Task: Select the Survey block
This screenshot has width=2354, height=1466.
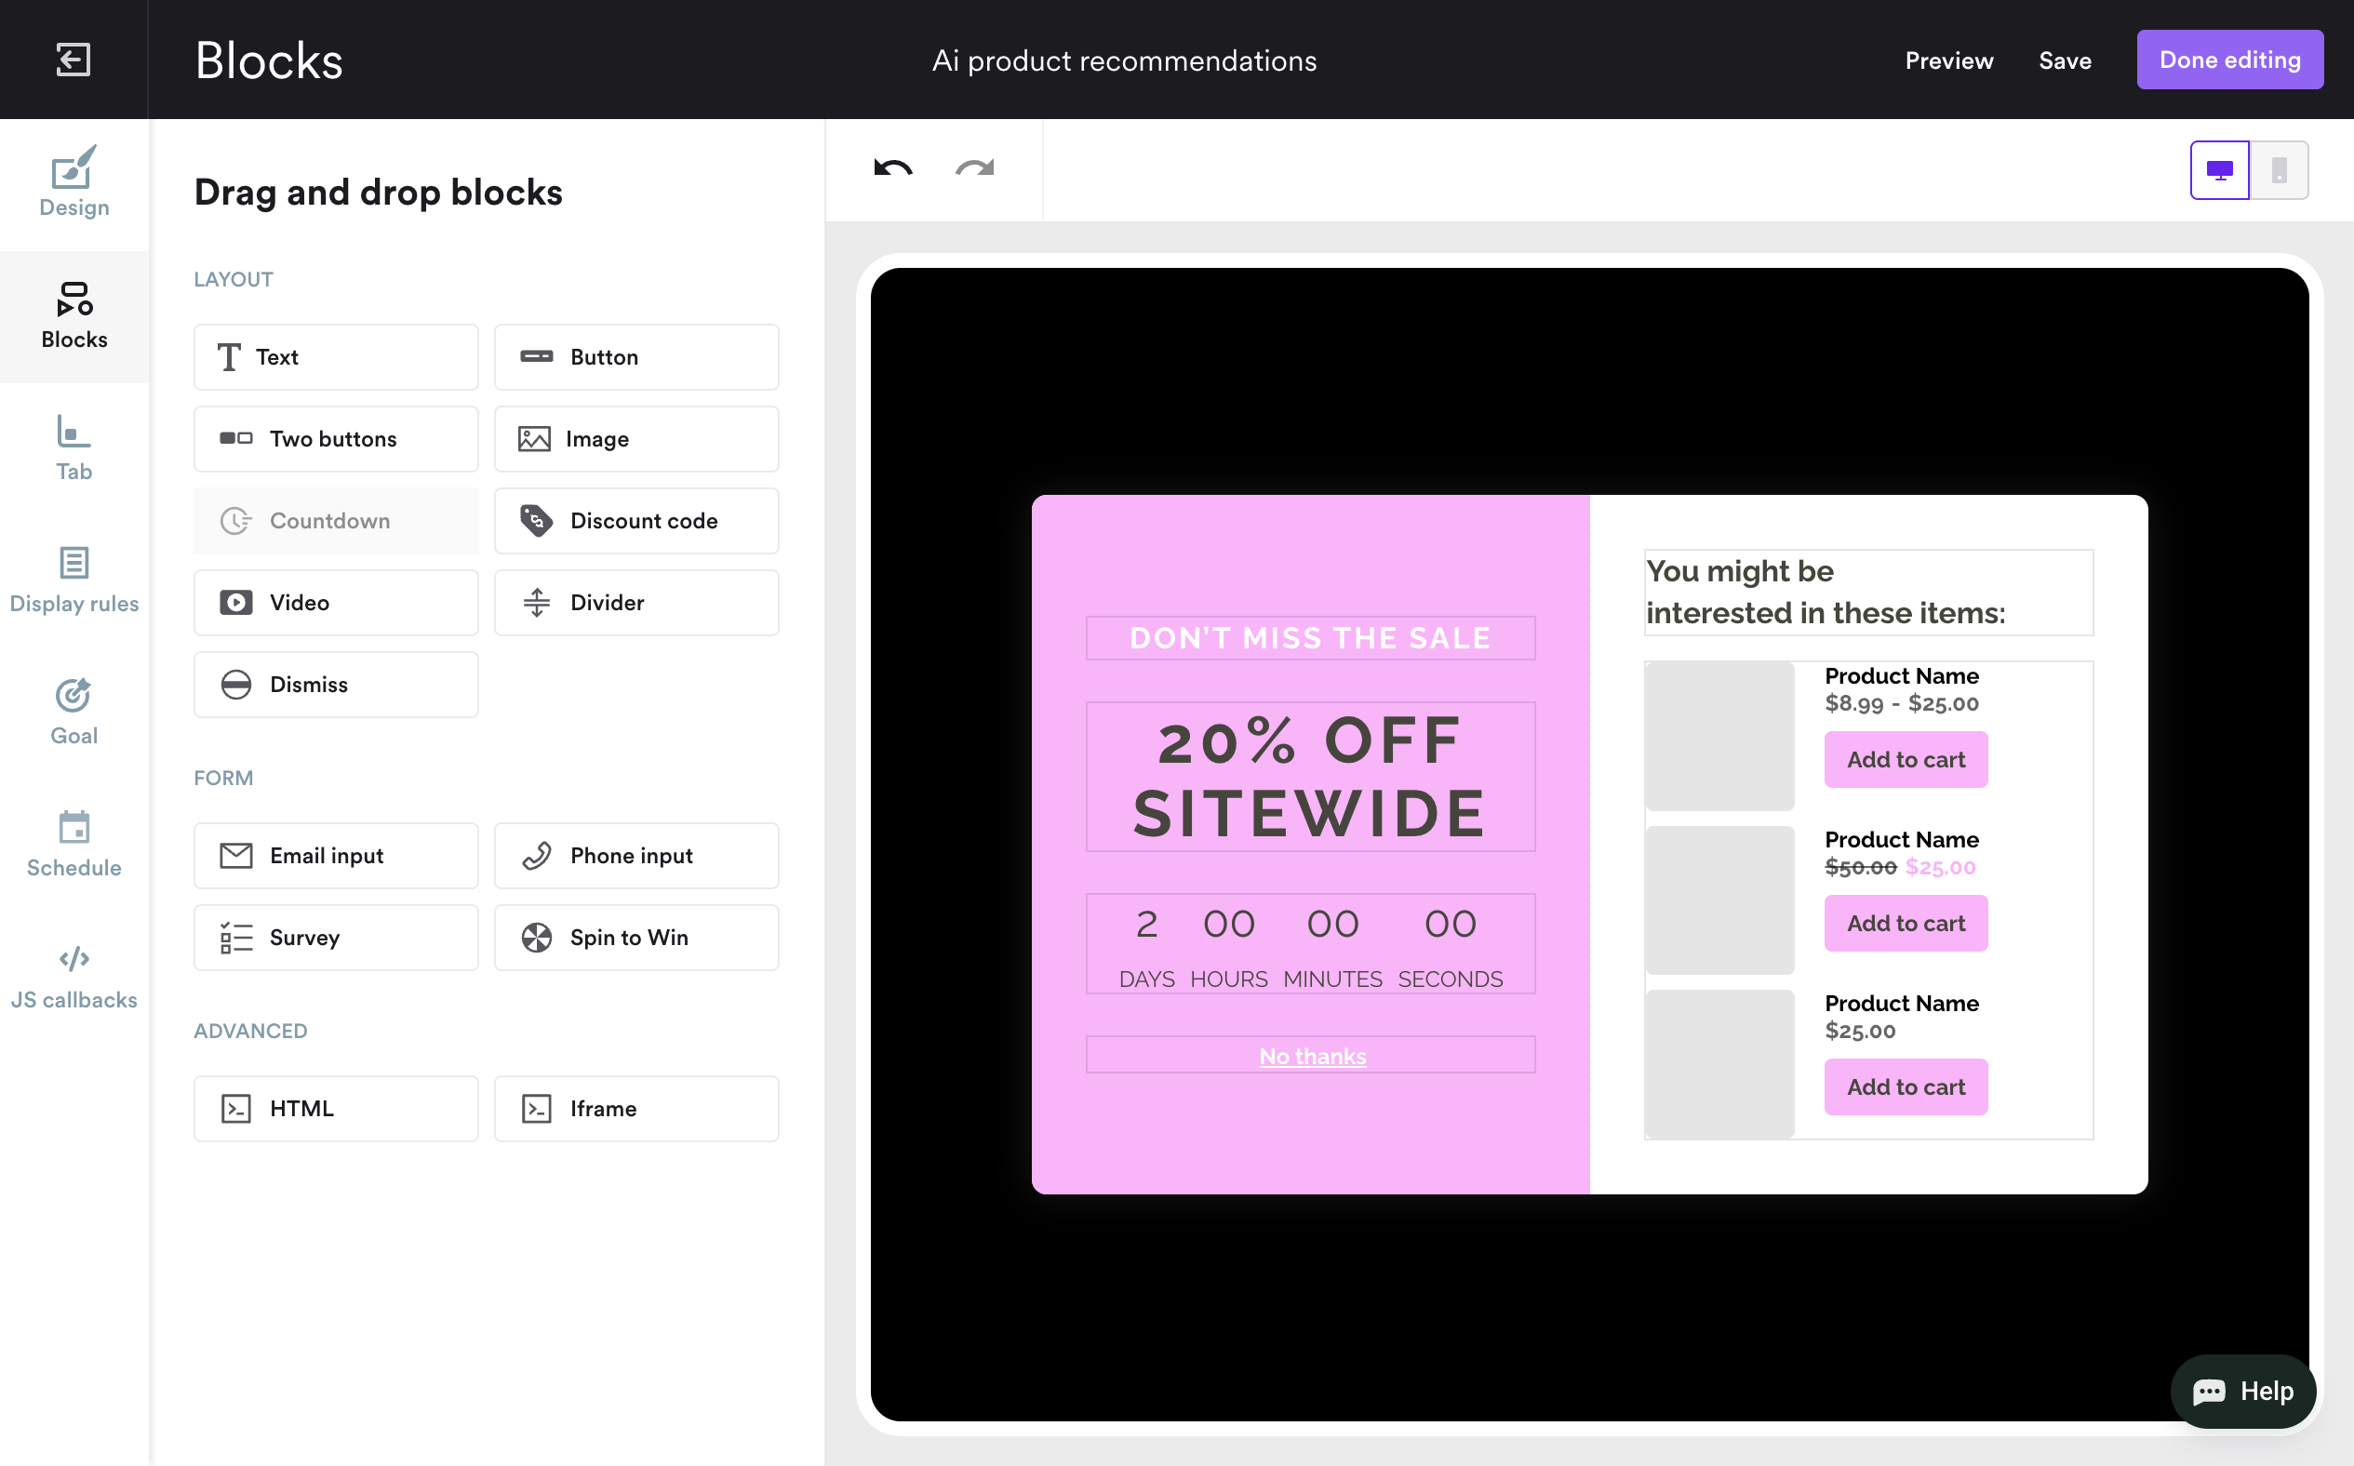Action: point(336,938)
